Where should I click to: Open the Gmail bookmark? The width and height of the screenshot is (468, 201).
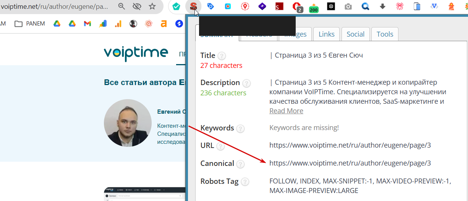87,24
